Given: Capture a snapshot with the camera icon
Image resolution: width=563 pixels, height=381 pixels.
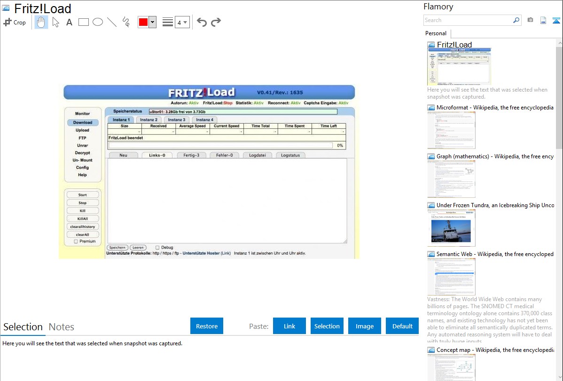Looking at the screenshot, I should click(530, 20).
